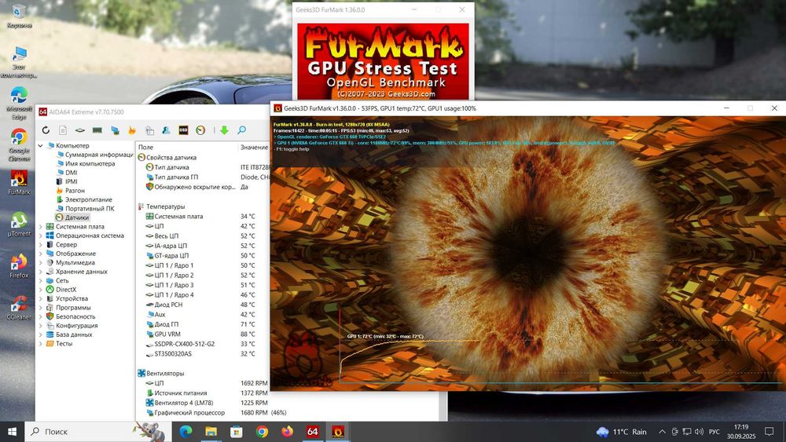
Task: Click the green download arrow toolbar icon
Action: click(224, 130)
